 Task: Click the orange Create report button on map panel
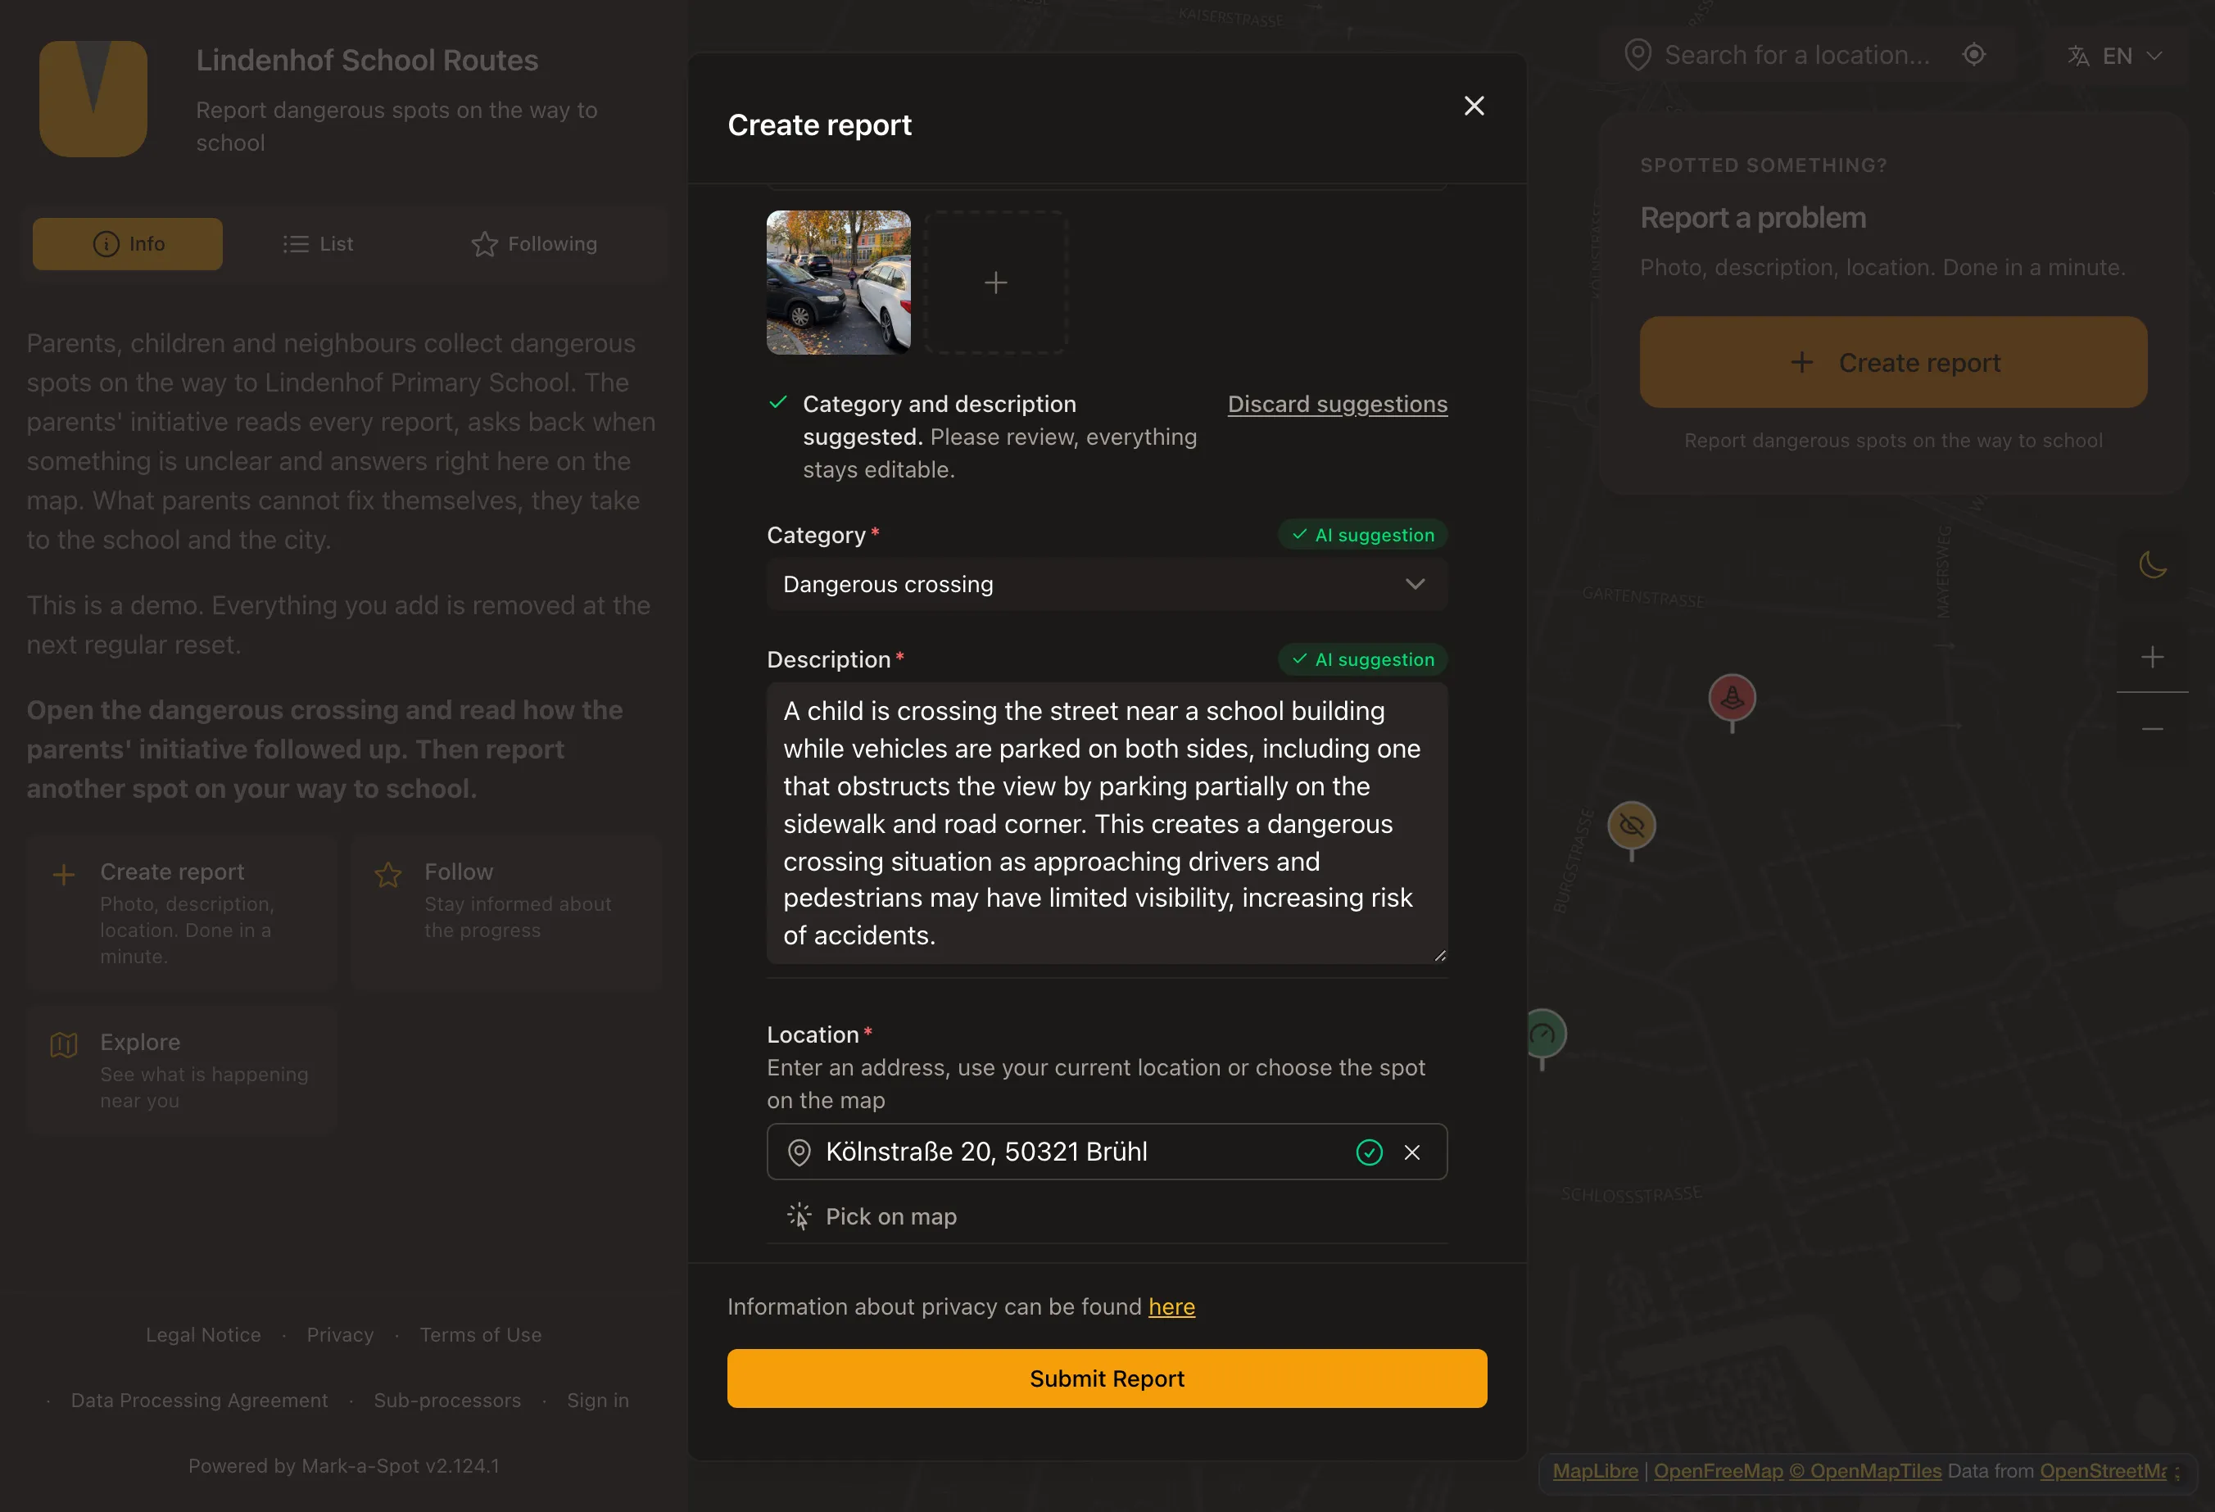1893,362
